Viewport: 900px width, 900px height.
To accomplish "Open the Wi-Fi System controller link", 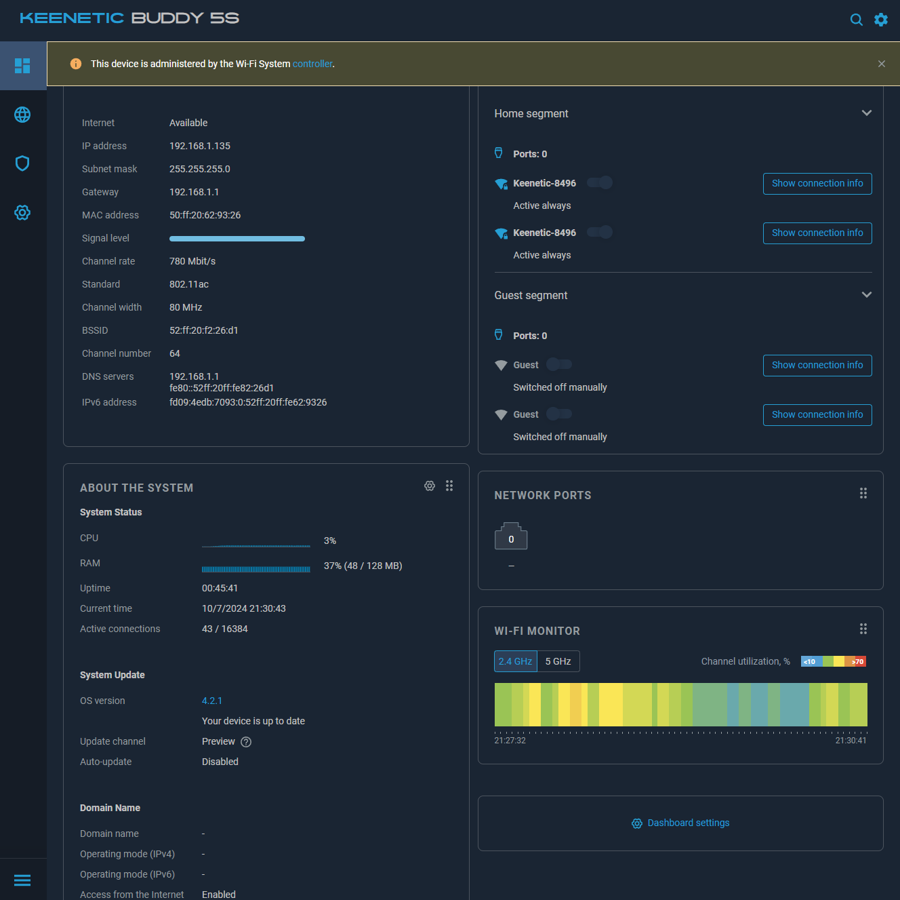I will (312, 64).
